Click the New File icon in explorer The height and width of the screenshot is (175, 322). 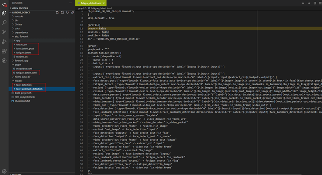tap(57, 12)
